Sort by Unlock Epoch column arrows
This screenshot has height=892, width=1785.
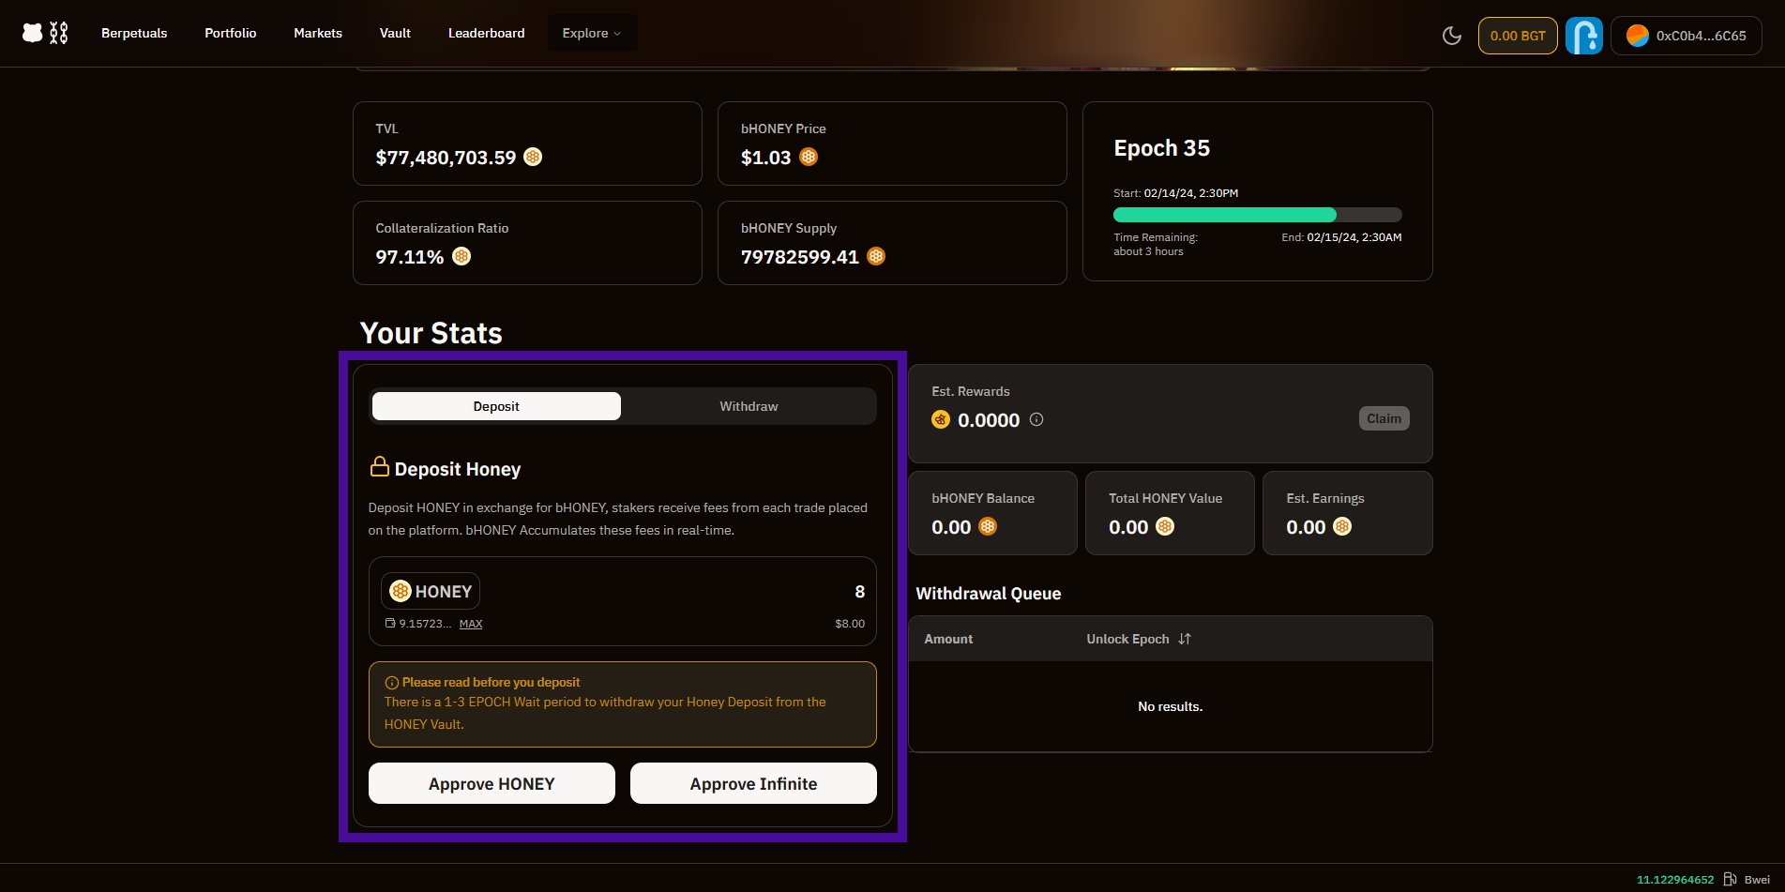[x=1185, y=639]
